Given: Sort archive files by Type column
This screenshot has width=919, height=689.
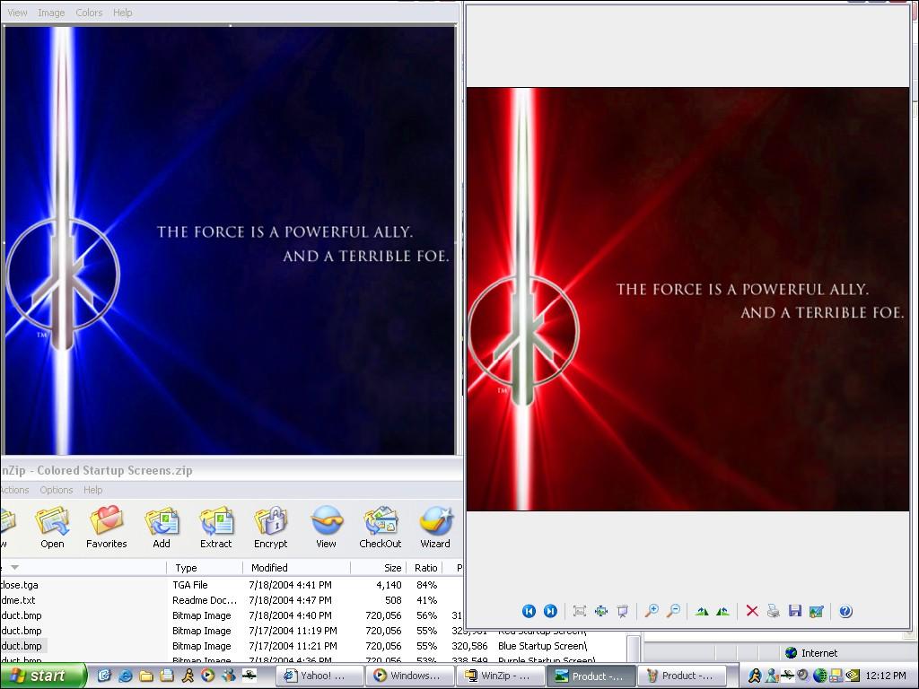Looking at the screenshot, I should point(187,568).
